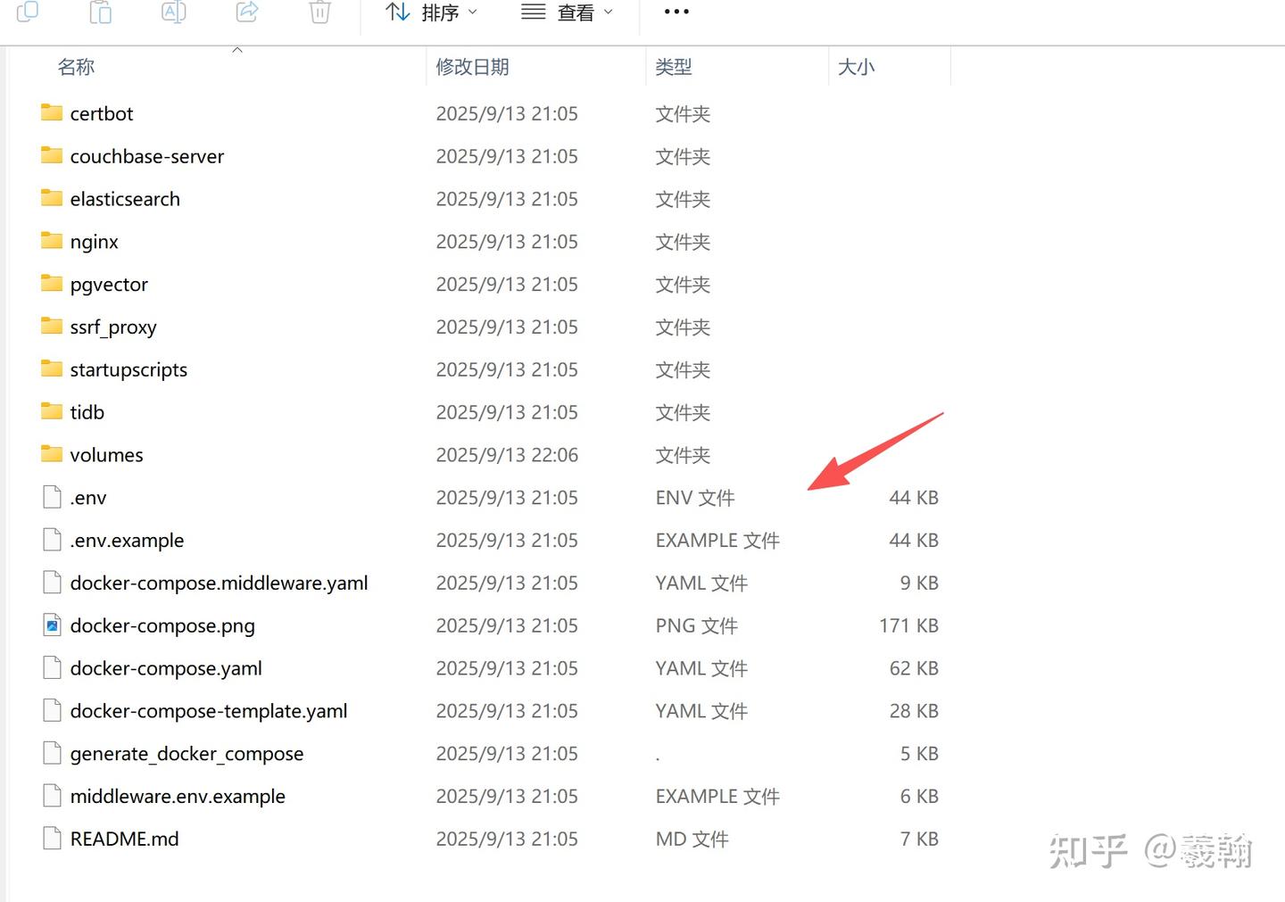Screen dimensions: 1285x902
Task: Select the elasticsearch folder icon
Action: click(52, 198)
